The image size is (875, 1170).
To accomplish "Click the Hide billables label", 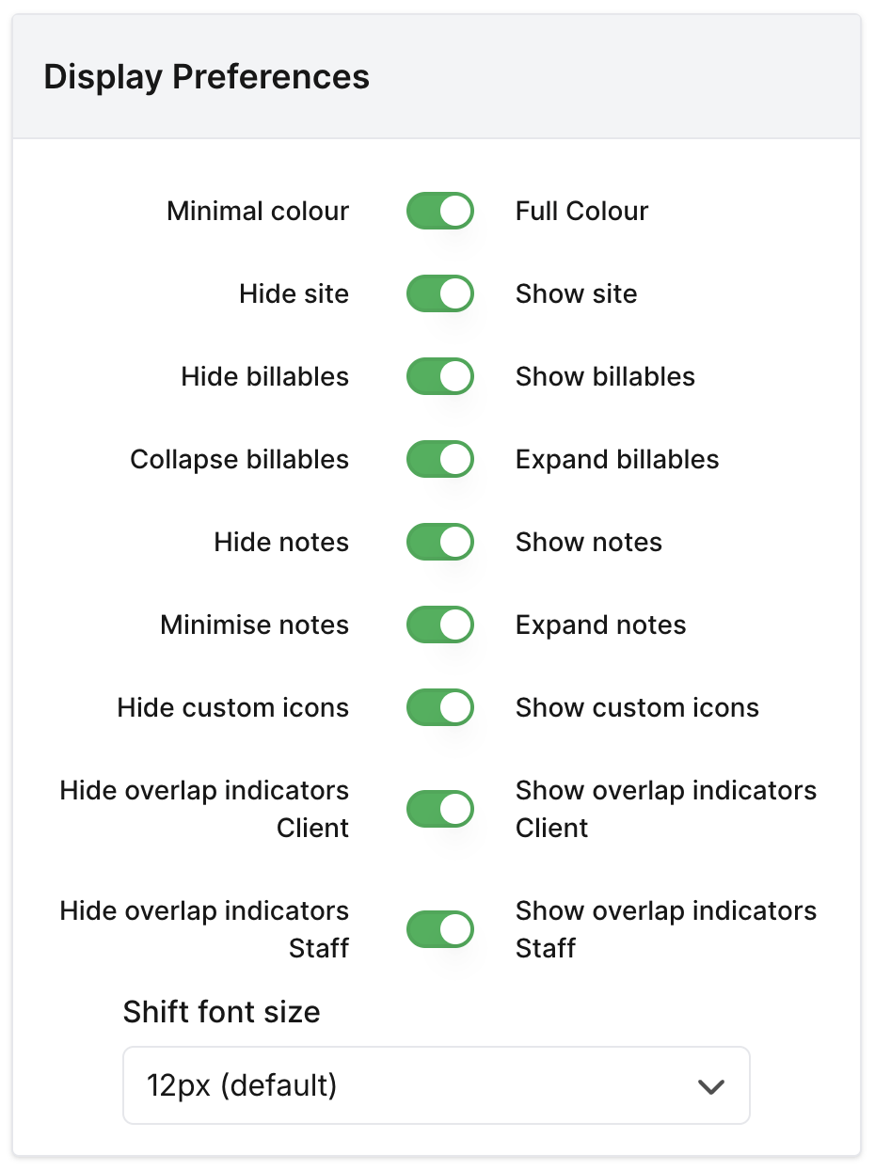I will pos(264,377).
